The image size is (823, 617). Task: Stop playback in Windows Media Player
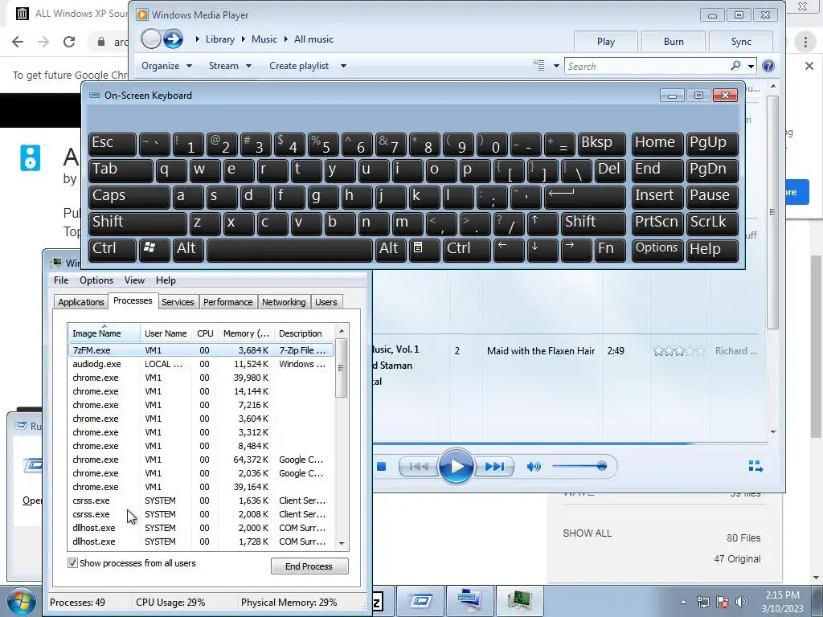[x=382, y=466]
